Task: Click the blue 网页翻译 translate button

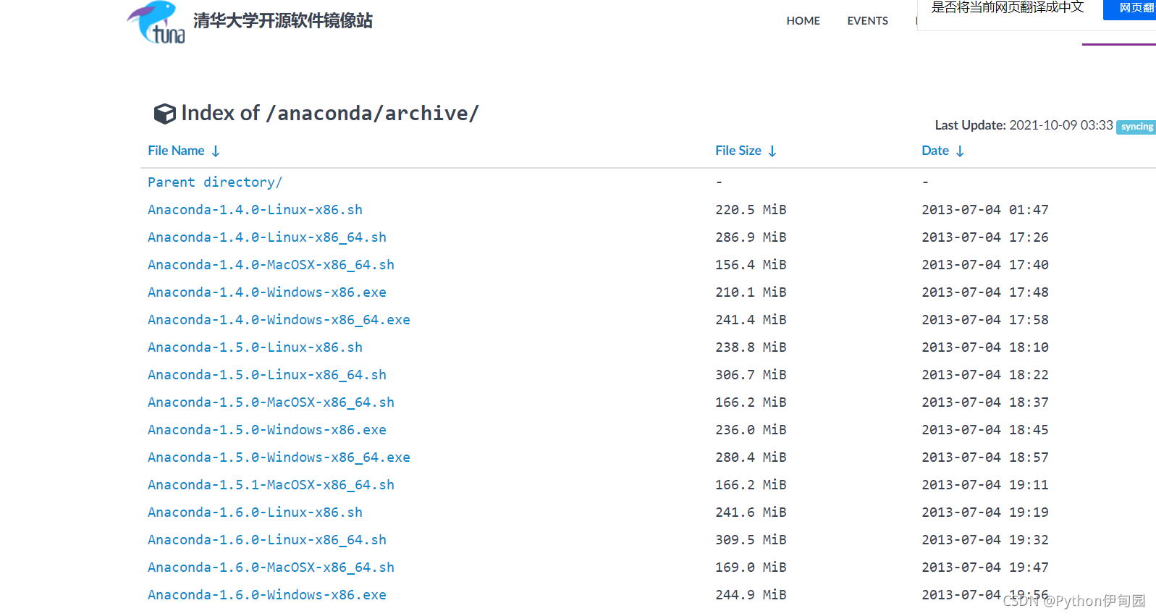Action: pyautogui.click(x=1129, y=9)
